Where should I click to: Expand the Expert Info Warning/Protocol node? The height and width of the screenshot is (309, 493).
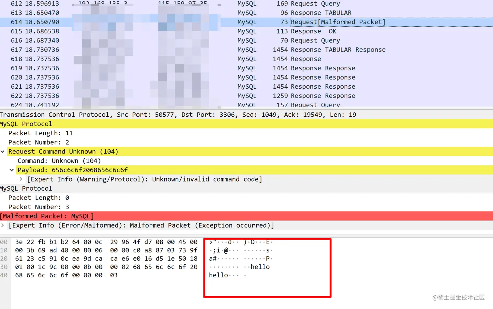21,179
